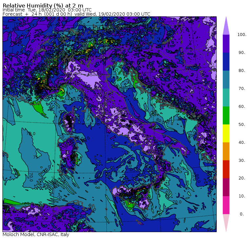Click the '90.' colorbar label
249x239 pixels.
point(242,53)
